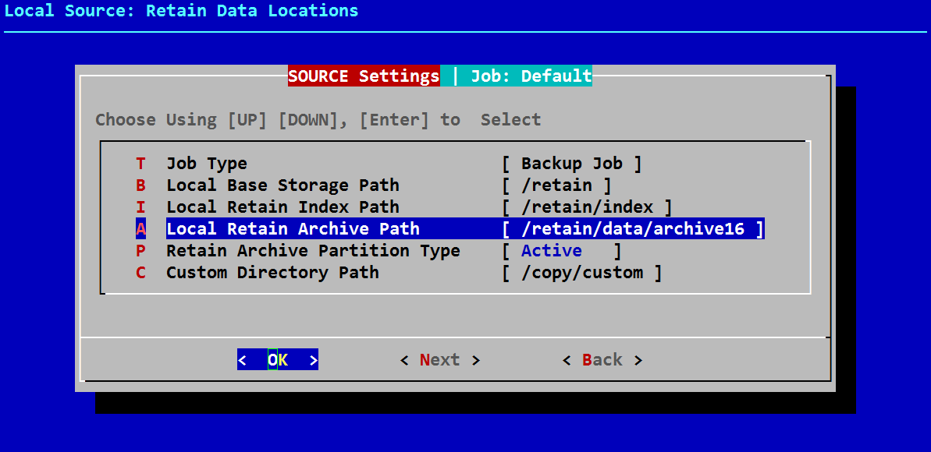Select the Local Retain Archive Path row

point(293,229)
